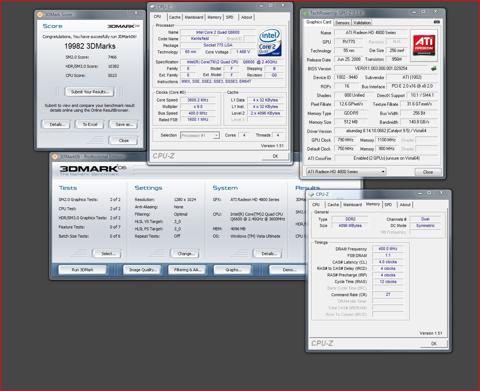Click OK in CPU-Z memory window
Image resolution: width=480 pixels, height=391 pixels.
point(434,344)
